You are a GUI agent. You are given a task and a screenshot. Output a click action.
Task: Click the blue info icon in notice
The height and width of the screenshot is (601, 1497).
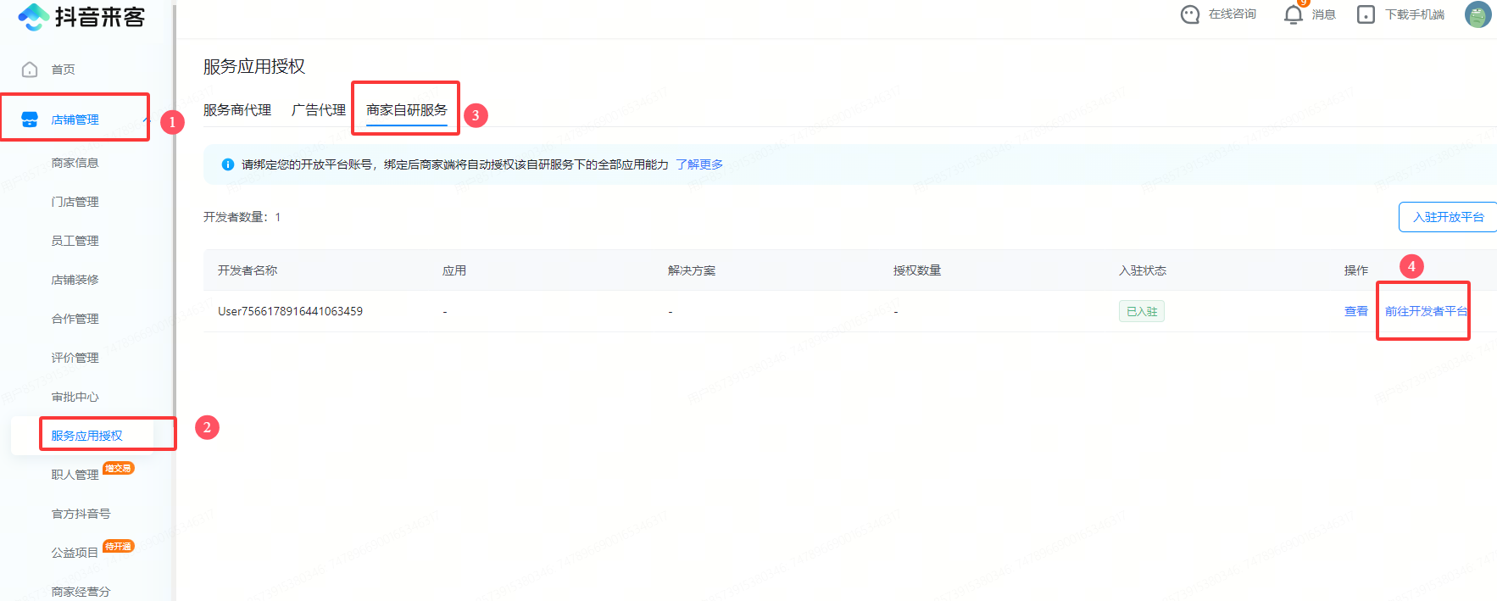pos(227,164)
